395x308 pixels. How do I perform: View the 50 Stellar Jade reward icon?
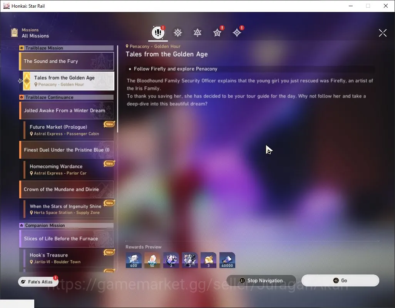point(152,260)
